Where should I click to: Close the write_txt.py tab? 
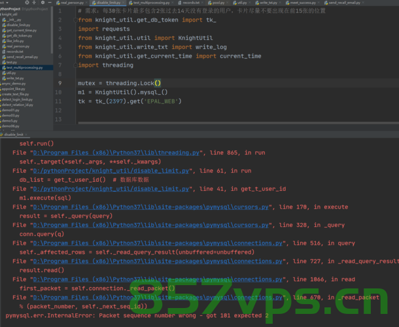(x=280, y=3)
